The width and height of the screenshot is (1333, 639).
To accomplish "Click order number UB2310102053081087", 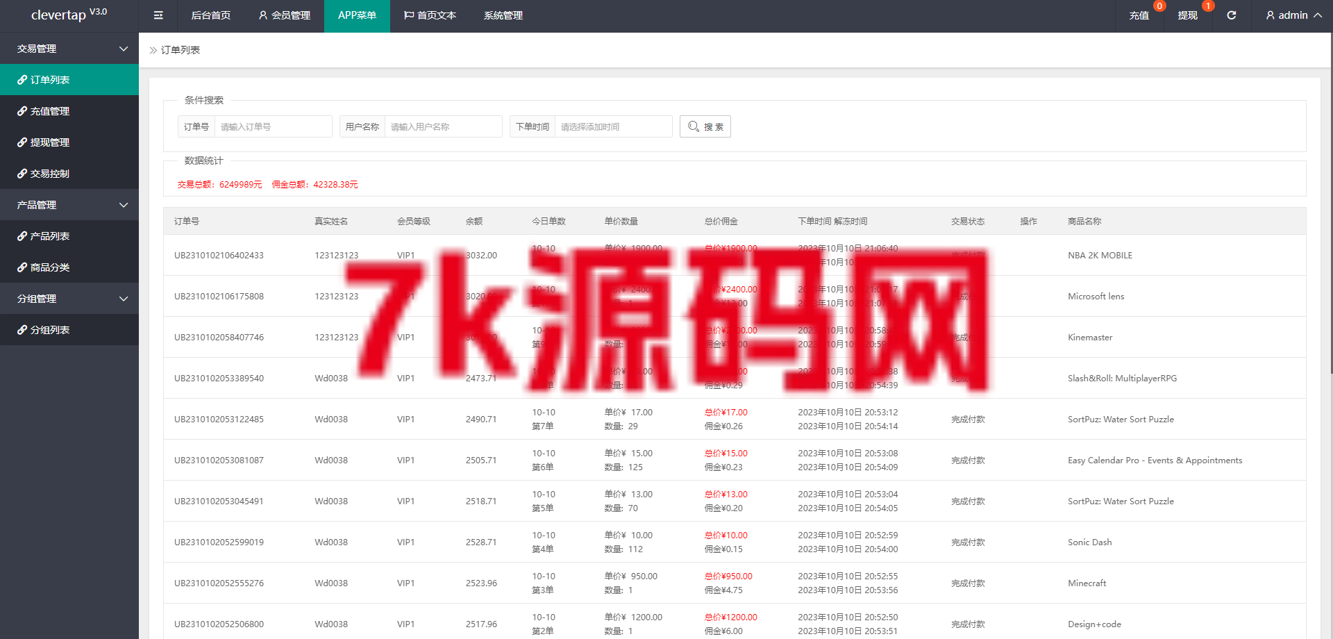I will (219, 460).
